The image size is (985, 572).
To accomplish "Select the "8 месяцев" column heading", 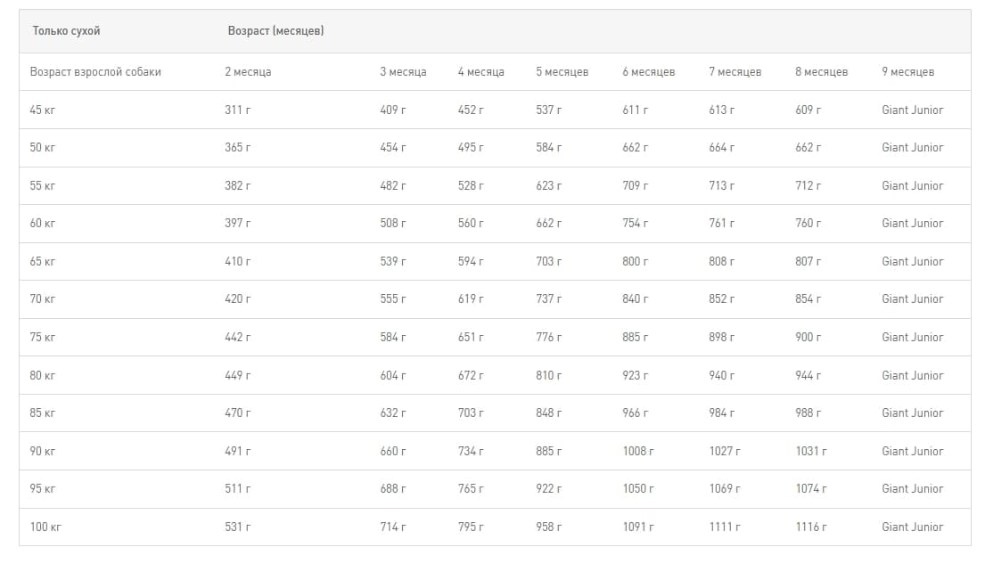I will 821,72.
